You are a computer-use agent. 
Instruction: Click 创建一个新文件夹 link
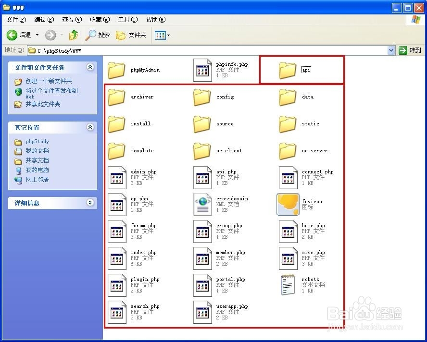49,81
